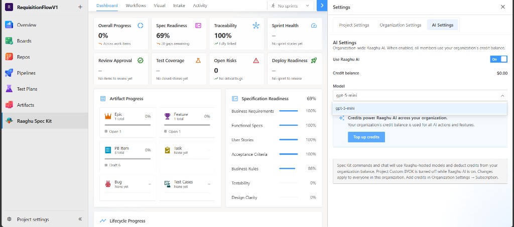Click the Traceability network icon
Screen dimensions: 514x227
(x=256, y=26)
